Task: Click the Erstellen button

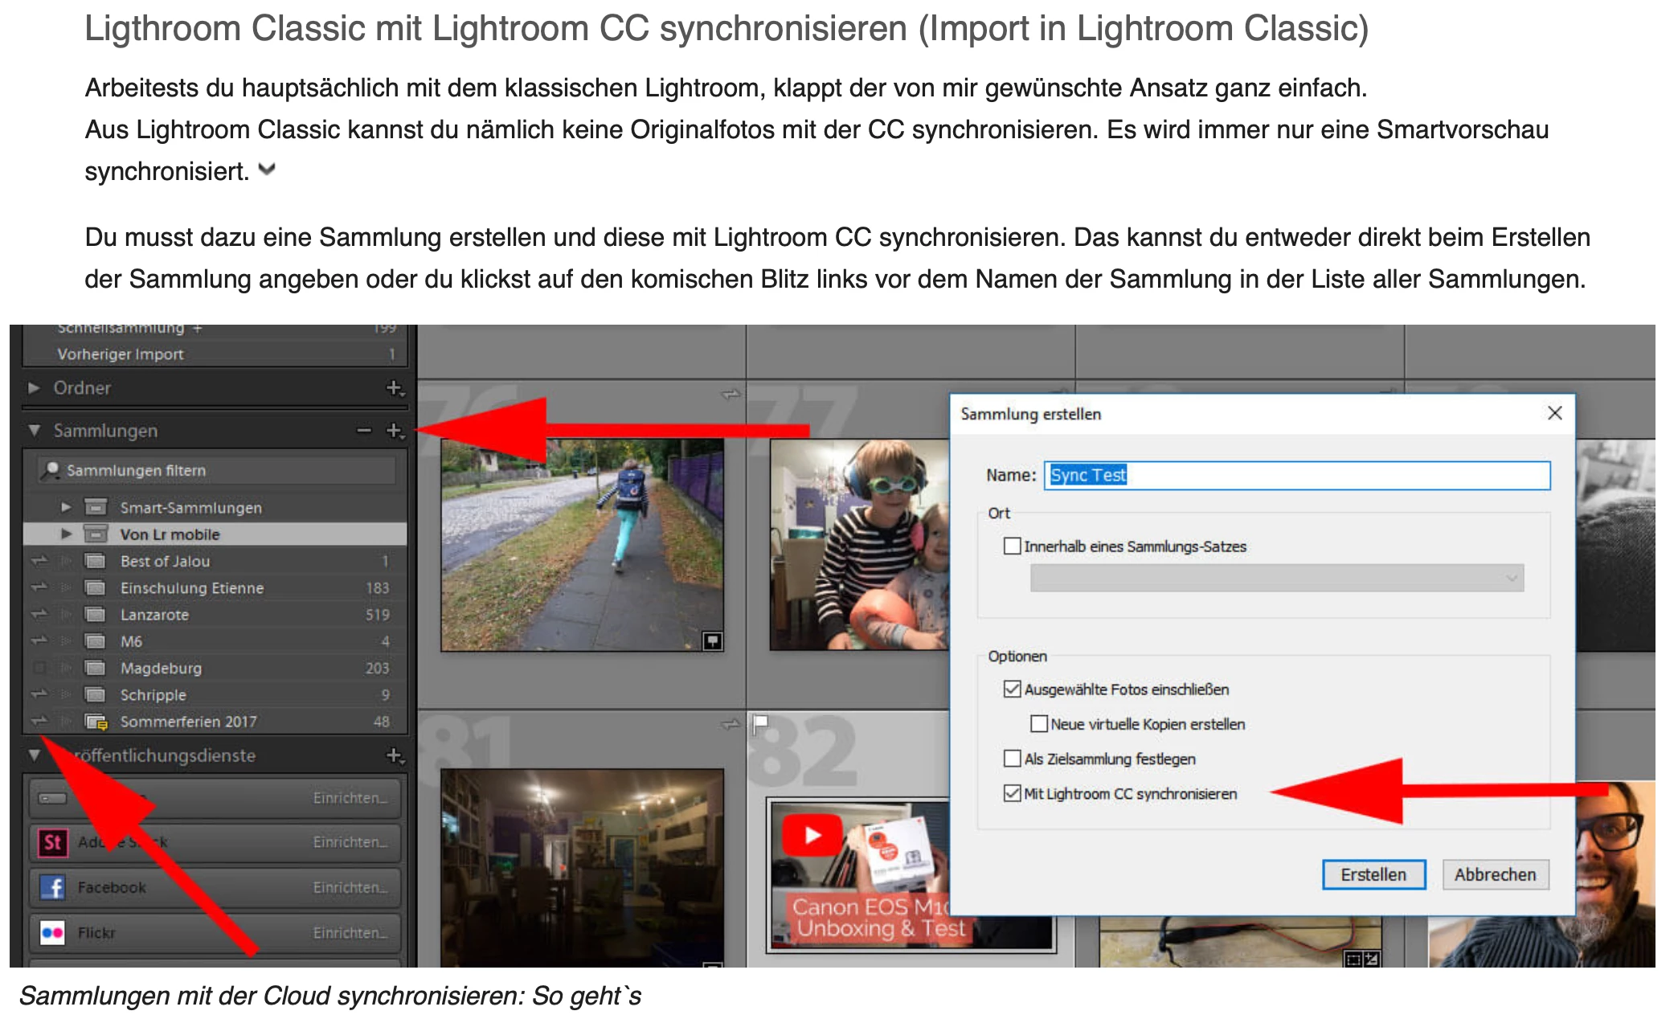Action: click(1373, 874)
